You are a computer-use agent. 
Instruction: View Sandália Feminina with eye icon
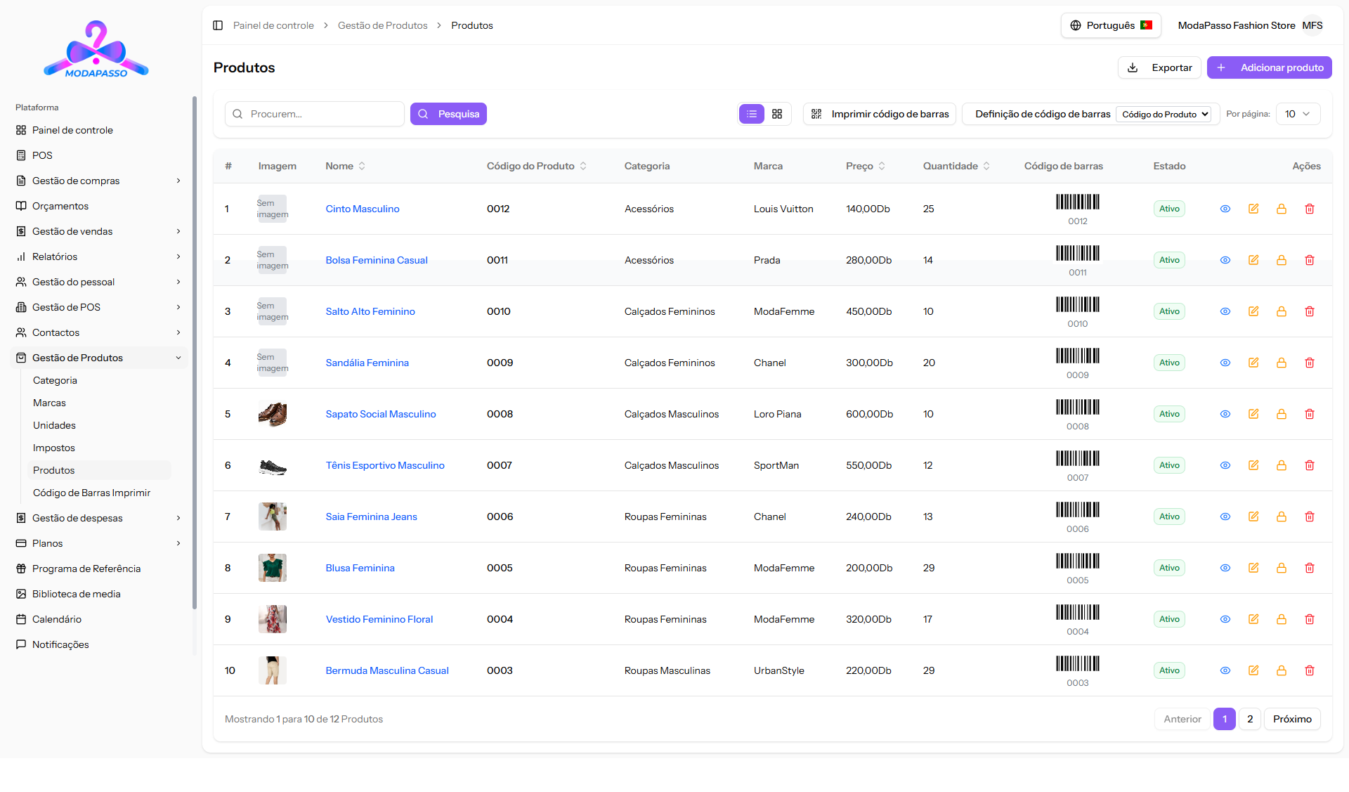coord(1225,363)
